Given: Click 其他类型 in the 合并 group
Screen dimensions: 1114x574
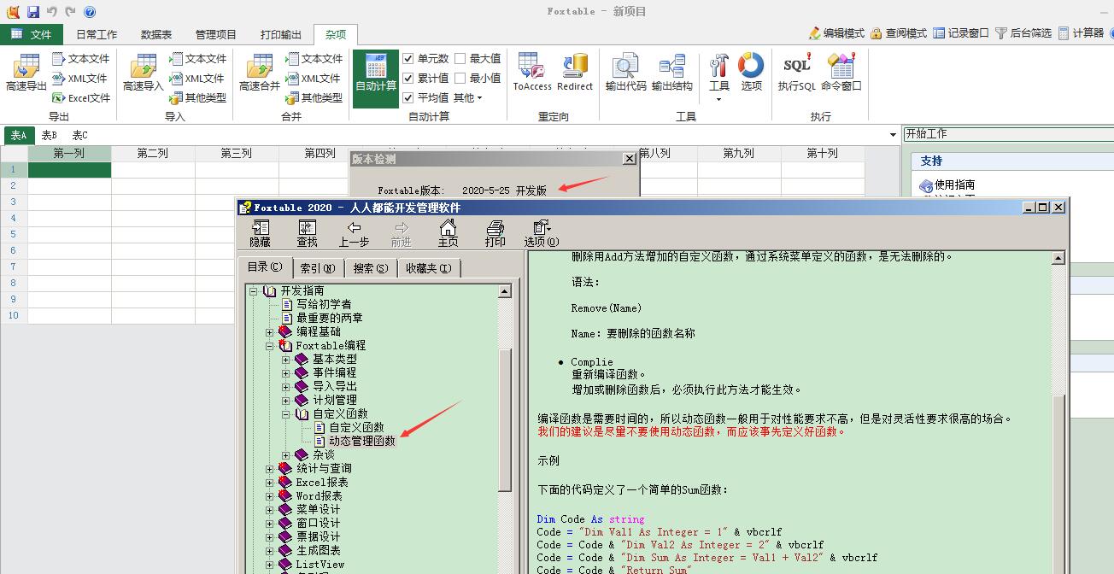Looking at the screenshot, I should [314, 98].
